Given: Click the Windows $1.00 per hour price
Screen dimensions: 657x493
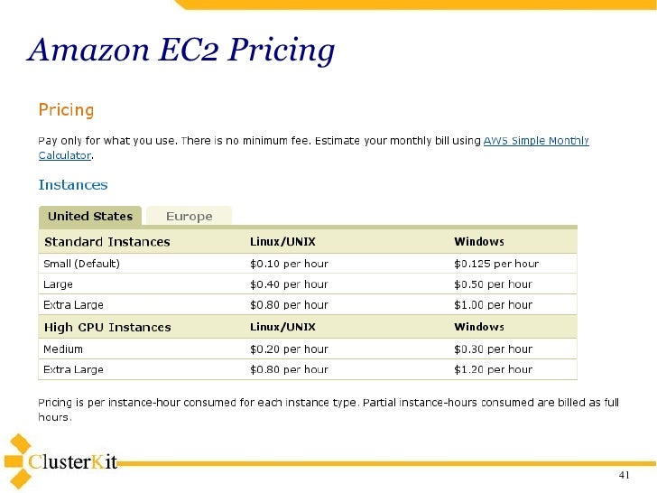Looking at the screenshot, I should (493, 305).
